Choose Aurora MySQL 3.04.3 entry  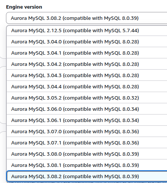coord(87,75)
